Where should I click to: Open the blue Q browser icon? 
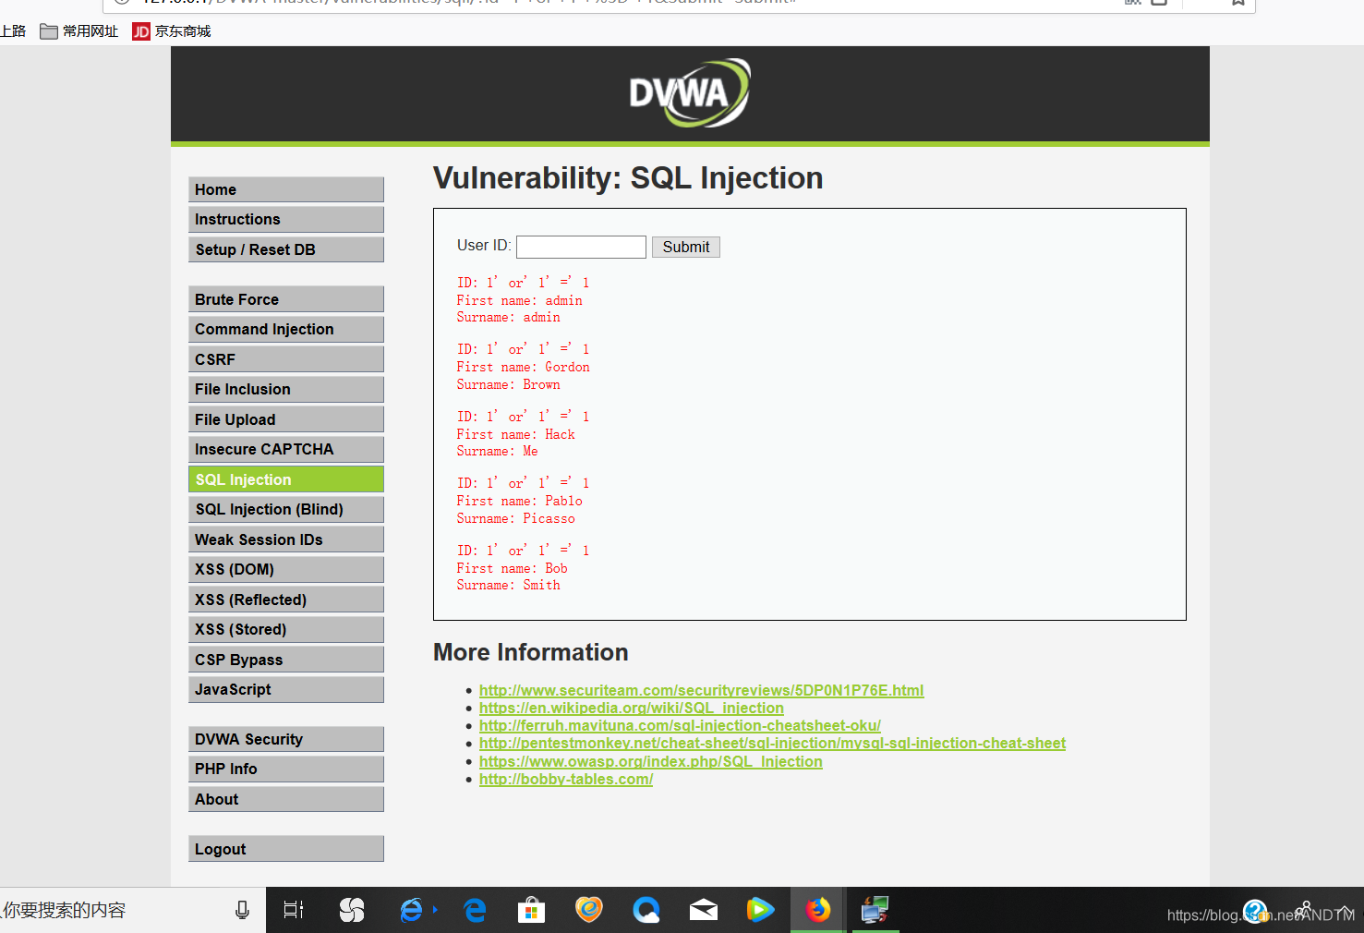(646, 910)
